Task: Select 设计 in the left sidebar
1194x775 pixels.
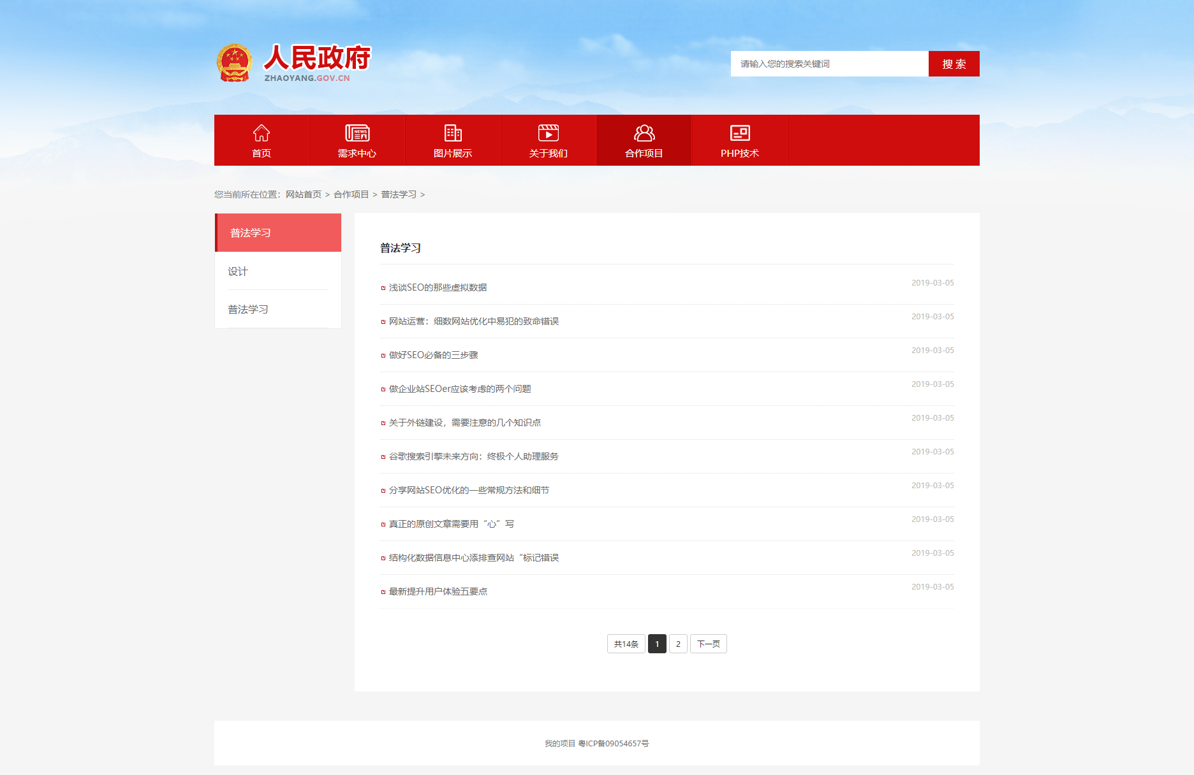Action: 238,272
